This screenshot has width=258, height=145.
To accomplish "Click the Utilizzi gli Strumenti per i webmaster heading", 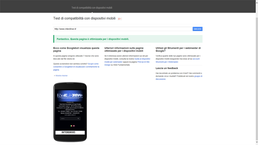I will point(178,50).
